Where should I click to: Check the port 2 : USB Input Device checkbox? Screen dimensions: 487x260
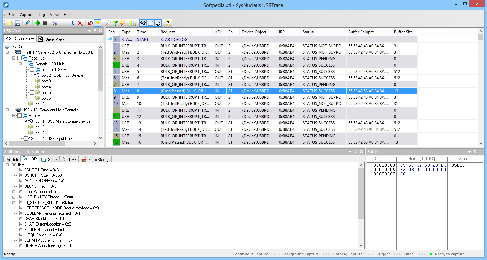point(32,75)
